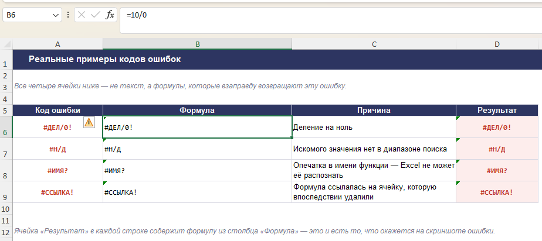Select the 'Код ошибки' header cell
This screenshot has width=542, height=241.
coord(57,111)
